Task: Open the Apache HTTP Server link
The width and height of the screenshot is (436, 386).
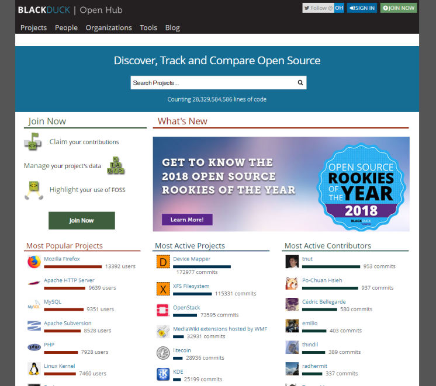Action: (69, 280)
